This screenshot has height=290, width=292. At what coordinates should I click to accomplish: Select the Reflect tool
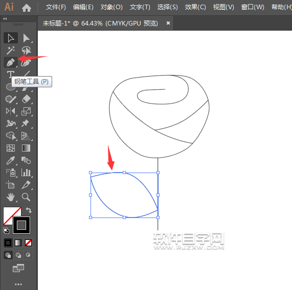click(11, 111)
